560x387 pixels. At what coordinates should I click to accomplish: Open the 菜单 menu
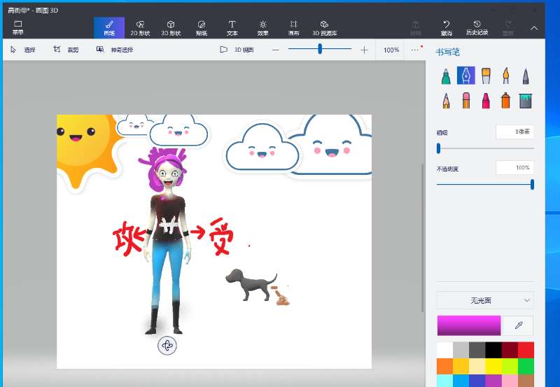click(17, 28)
